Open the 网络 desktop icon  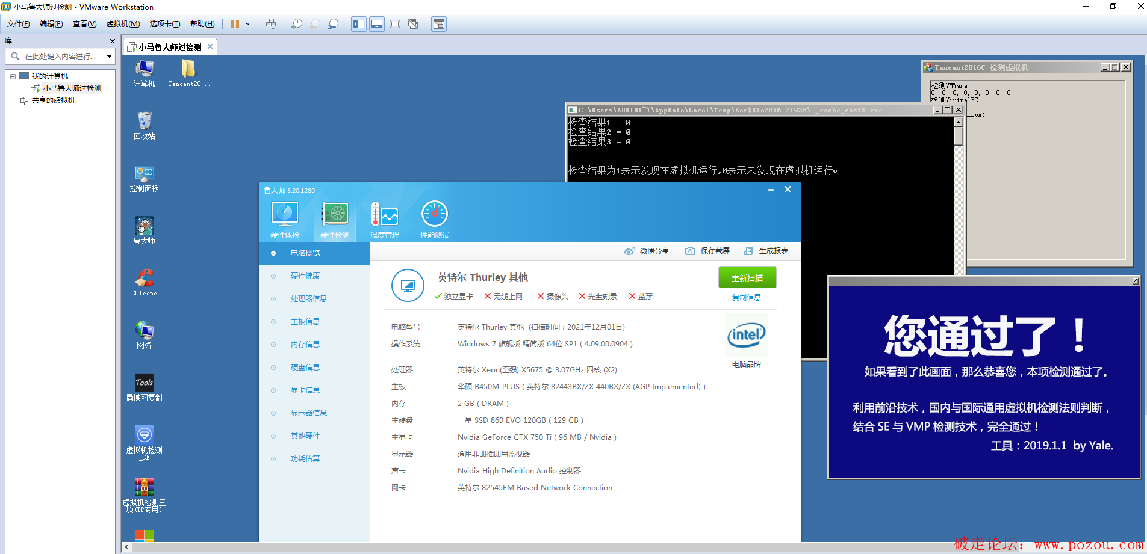(144, 335)
